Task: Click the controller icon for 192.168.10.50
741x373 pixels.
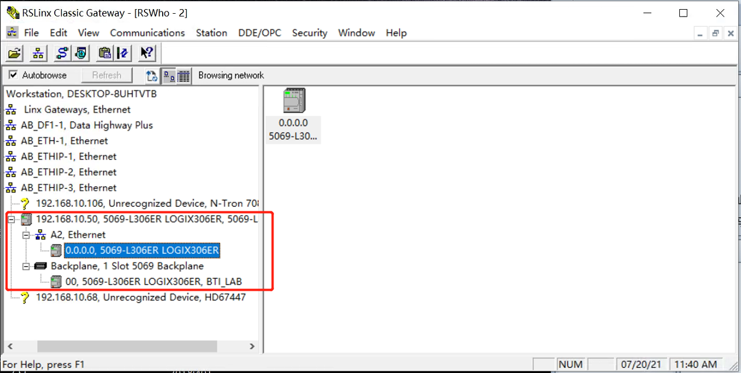Action: [26, 219]
